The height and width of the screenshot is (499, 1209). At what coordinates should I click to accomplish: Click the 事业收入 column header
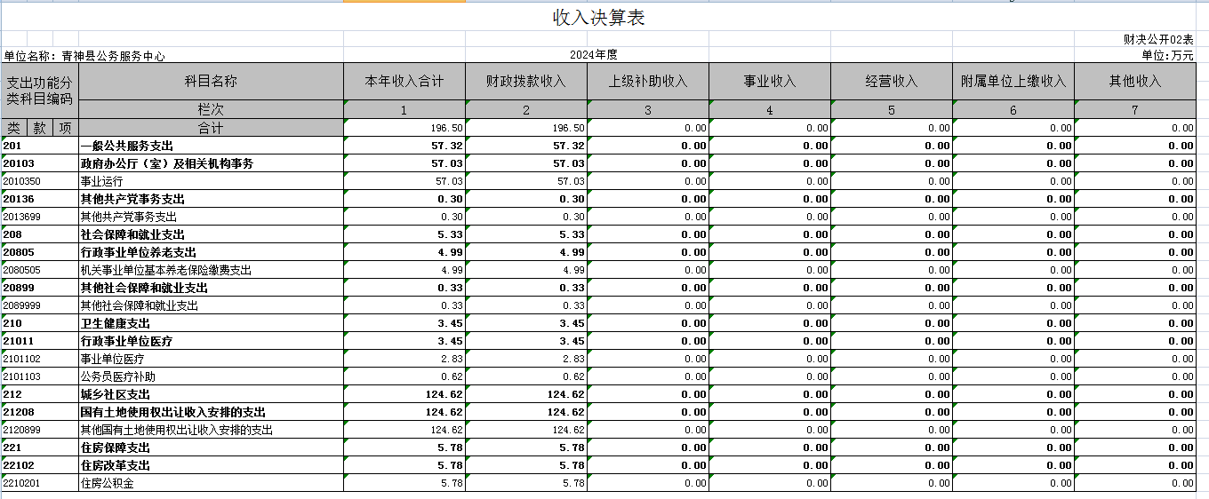pos(769,81)
